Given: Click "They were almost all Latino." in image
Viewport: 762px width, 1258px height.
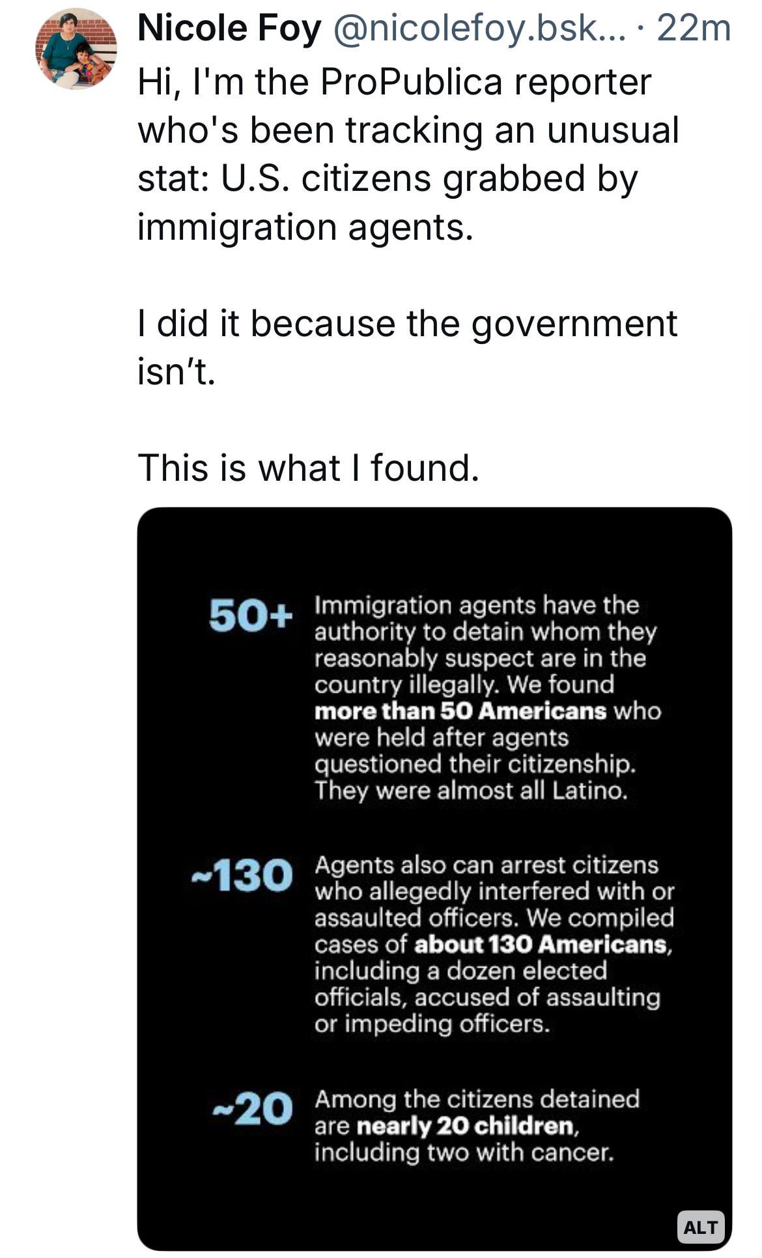Looking at the screenshot, I should 471,790.
